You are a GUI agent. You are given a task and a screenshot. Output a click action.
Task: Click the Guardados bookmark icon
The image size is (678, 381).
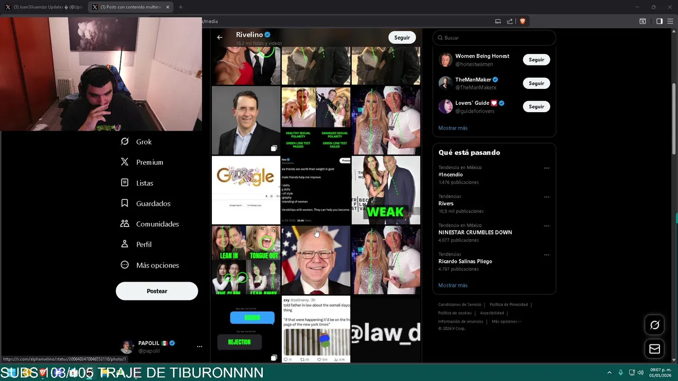click(x=124, y=203)
